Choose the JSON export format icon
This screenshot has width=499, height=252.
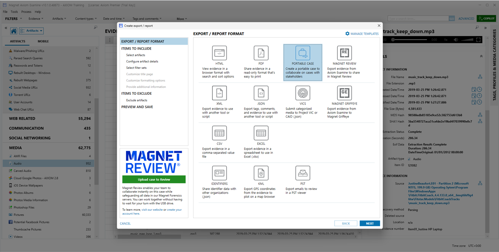(261, 93)
